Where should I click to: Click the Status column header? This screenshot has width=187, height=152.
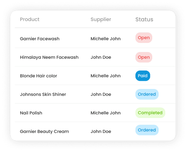click(x=144, y=19)
